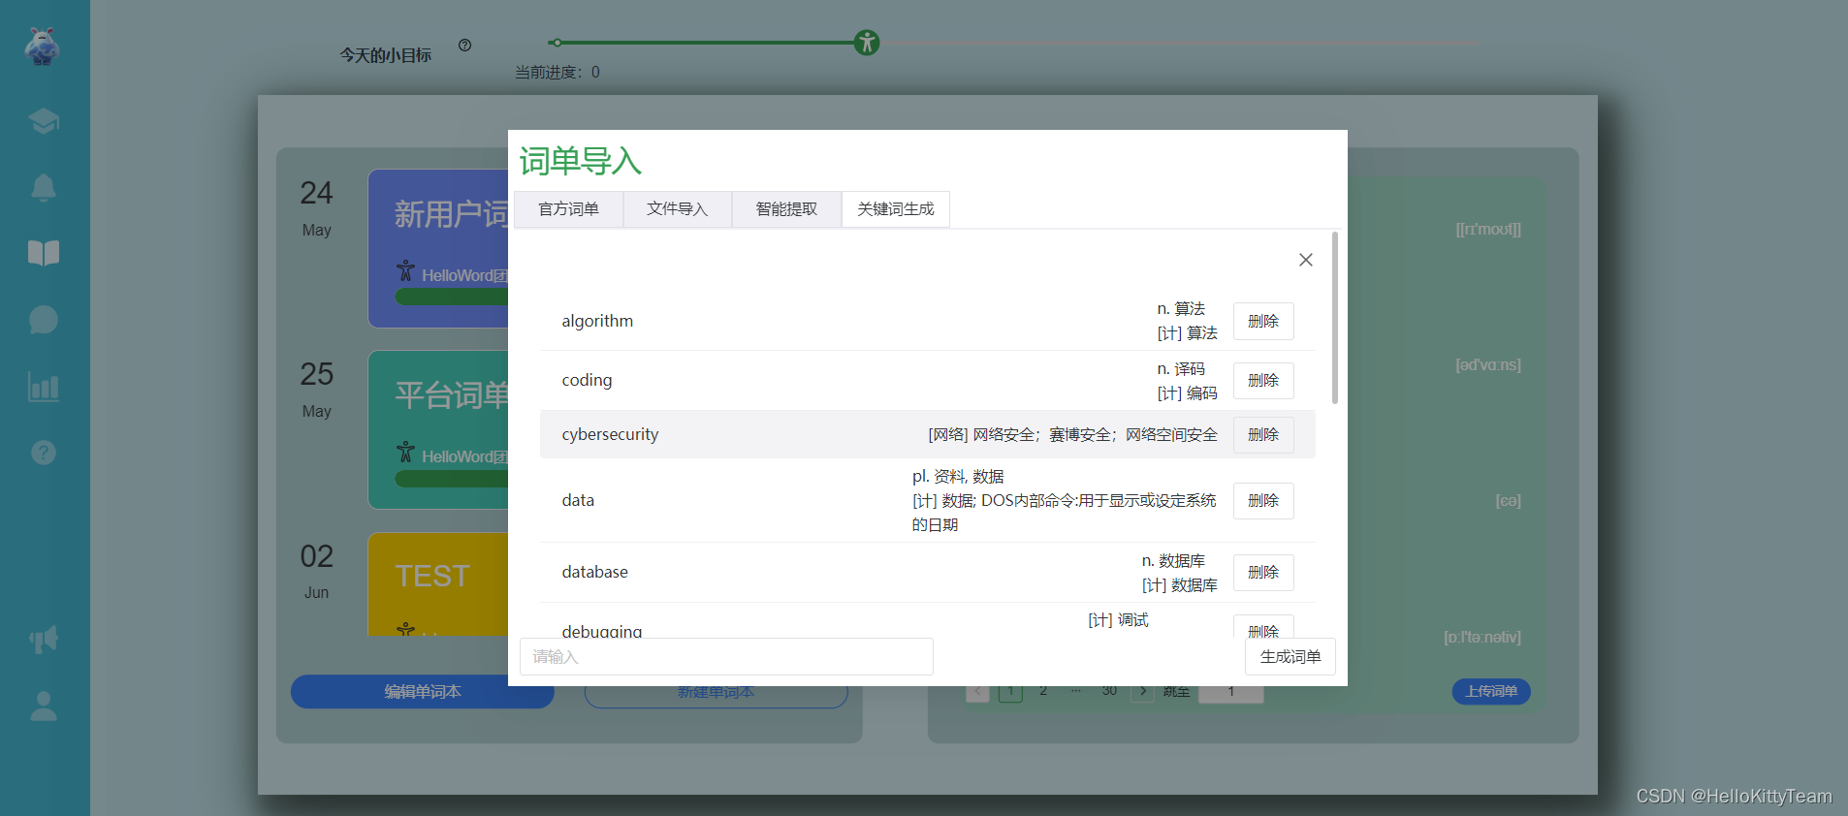
Task: Select the 关键词生成 tab
Action: pos(896,209)
